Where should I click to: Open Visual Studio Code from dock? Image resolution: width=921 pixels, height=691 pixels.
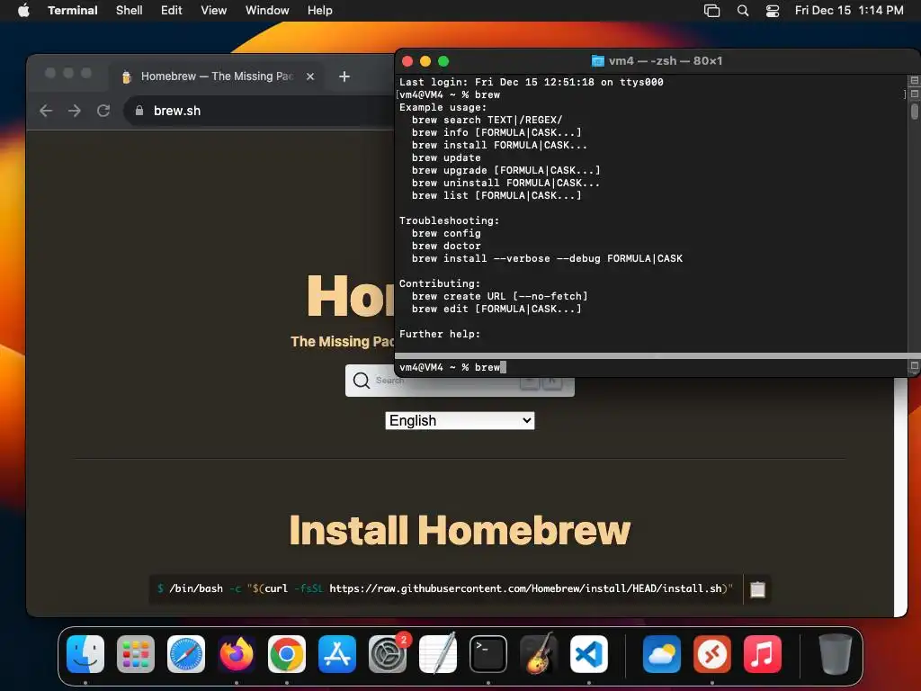[589, 654]
